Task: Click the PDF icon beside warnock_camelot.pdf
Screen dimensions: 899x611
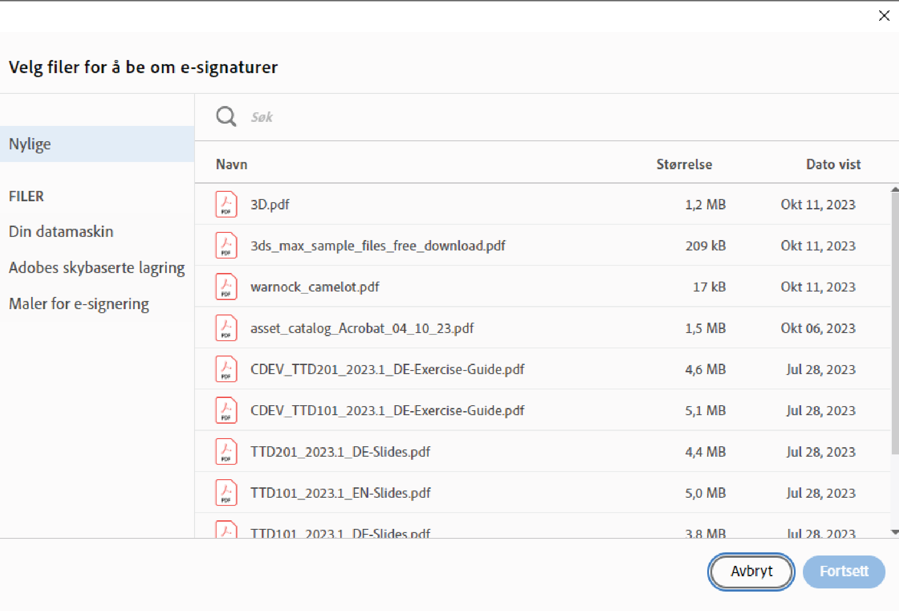Action: [x=226, y=287]
